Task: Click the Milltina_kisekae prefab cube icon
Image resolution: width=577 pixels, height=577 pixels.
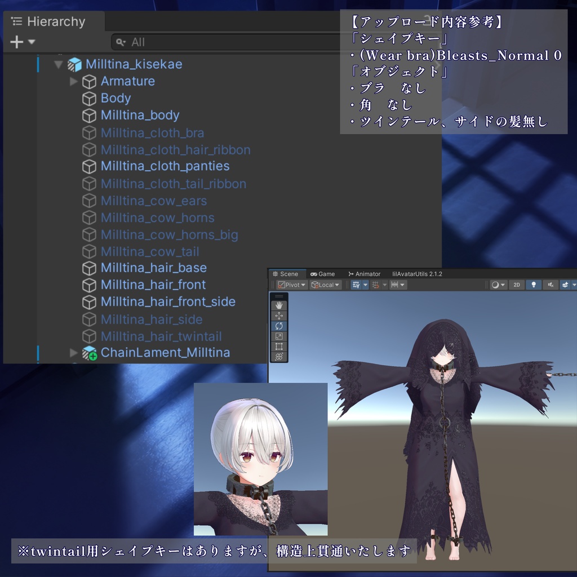Action: pyautogui.click(x=74, y=64)
